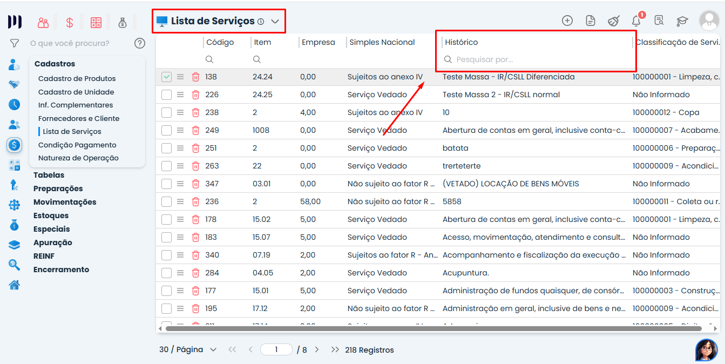Expand the Especiais menu section
Viewport: 725px width, 364px height.
tap(52, 230)
